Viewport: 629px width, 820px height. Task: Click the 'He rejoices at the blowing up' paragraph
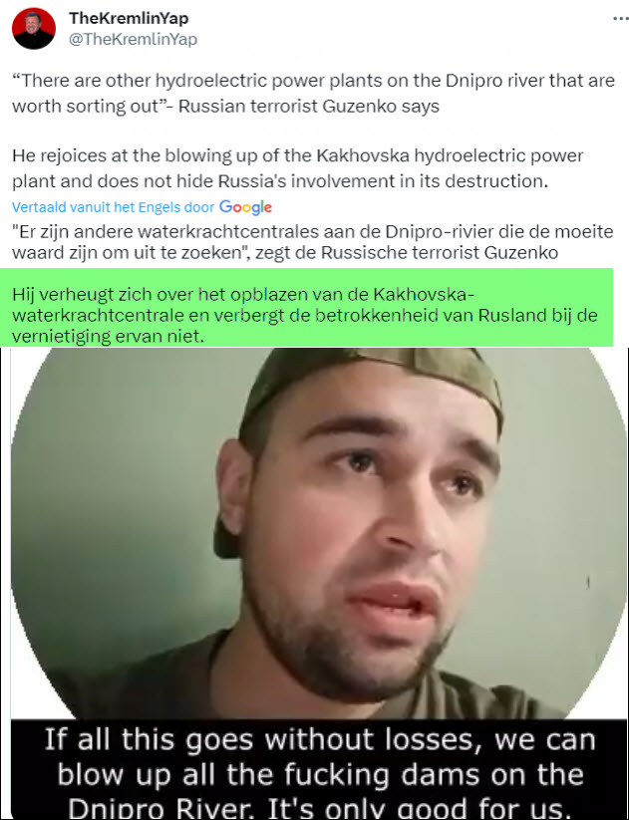pos(297,167)
